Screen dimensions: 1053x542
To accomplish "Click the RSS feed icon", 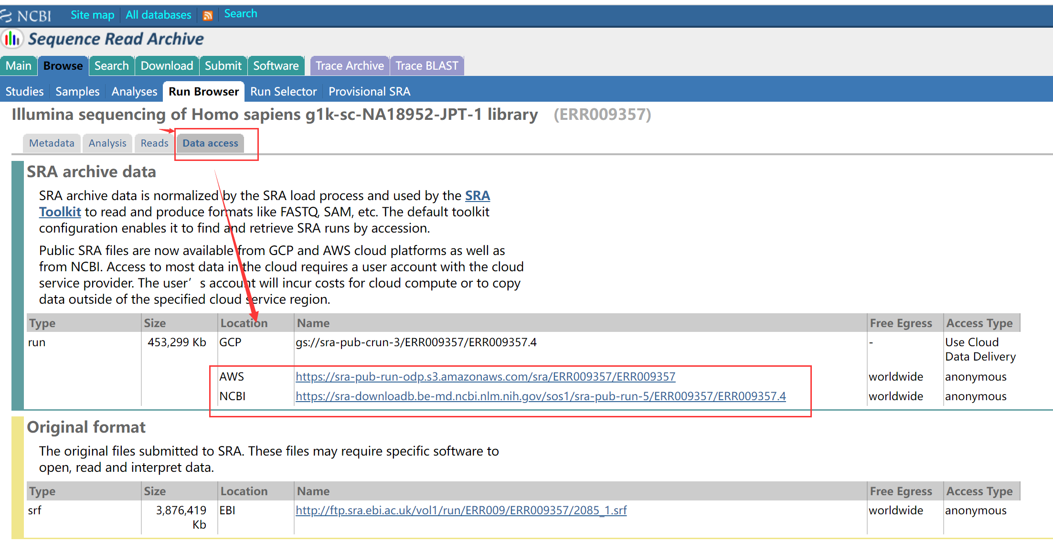I will tap(207, 15).
